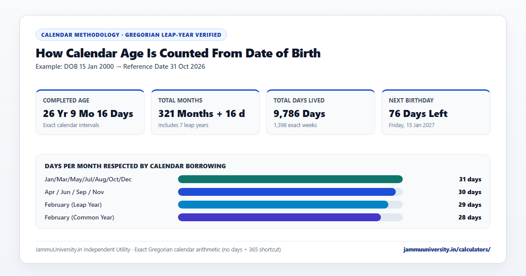The width and height of the screenshot is (526, 276).
Task: Click the heading How Calendar Age Is Counted
Action: pos(178,53)
